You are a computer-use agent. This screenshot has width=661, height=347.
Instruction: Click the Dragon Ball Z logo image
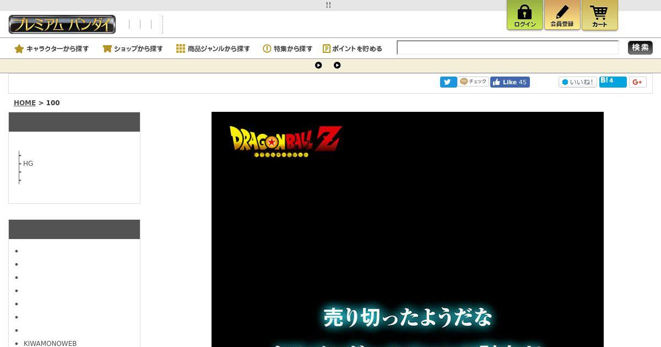point(286,141)
